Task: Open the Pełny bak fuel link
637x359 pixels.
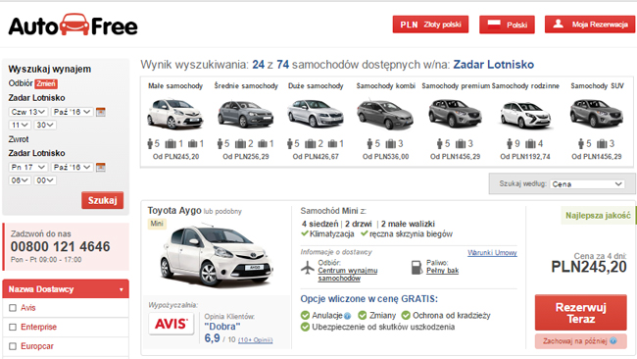Action: tap(442, 271)
